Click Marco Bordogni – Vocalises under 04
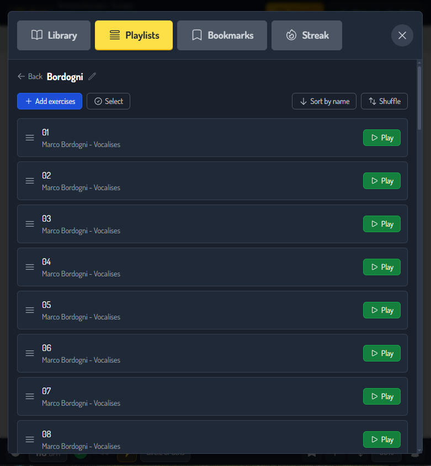The width and height of the screenshot is (431, 466). 81,274
